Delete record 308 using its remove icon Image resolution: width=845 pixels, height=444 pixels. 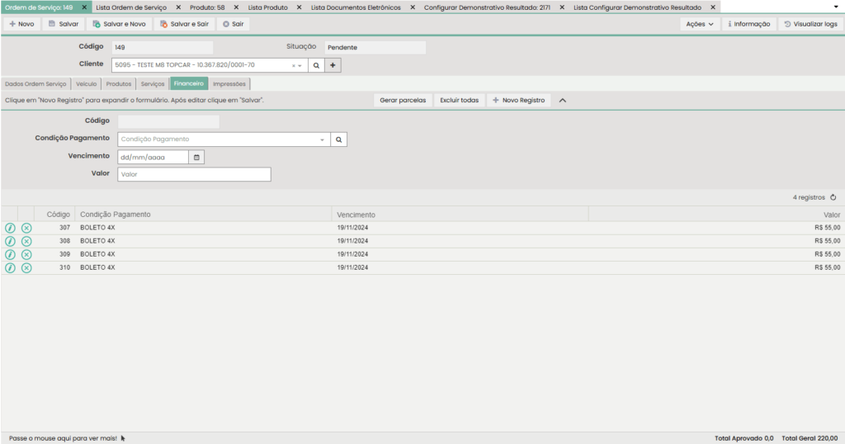26,241
